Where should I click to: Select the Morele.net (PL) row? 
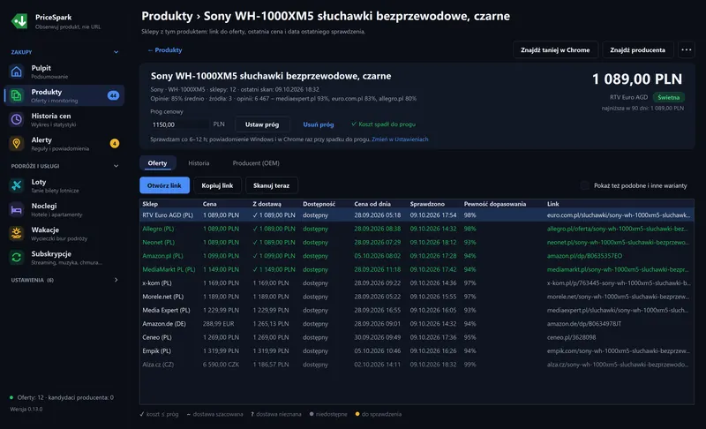pos(417,297)
